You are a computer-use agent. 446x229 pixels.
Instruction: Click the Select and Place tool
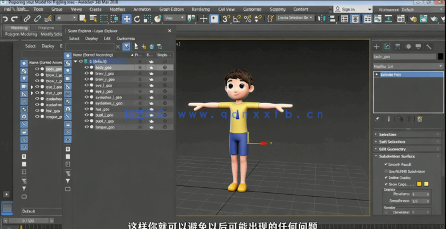[157, 19]
